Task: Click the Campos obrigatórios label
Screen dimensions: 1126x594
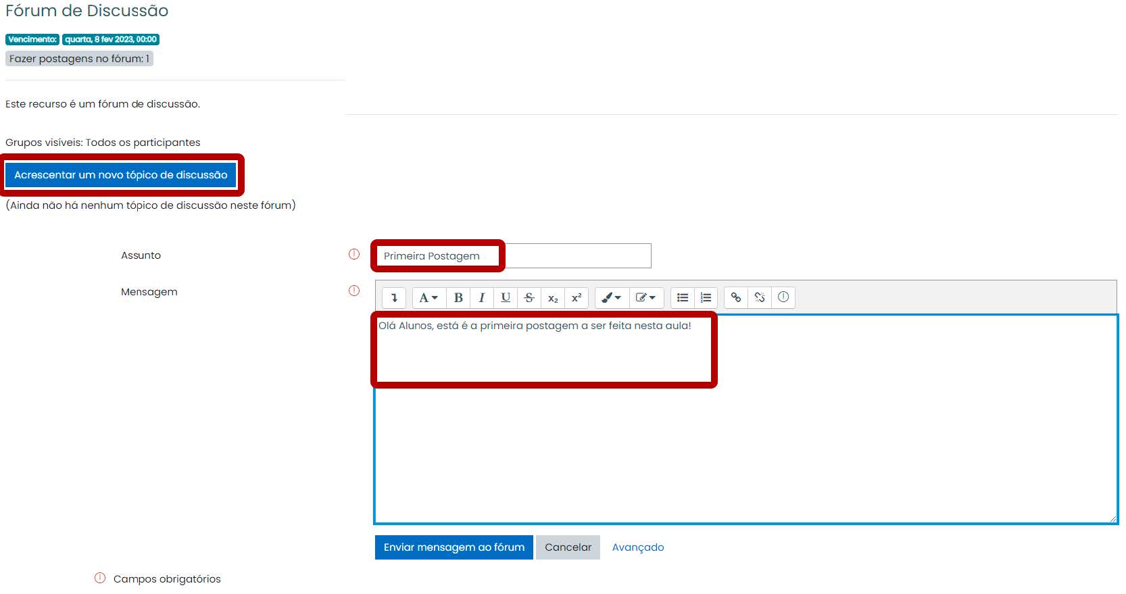Action: pos(167,579)
